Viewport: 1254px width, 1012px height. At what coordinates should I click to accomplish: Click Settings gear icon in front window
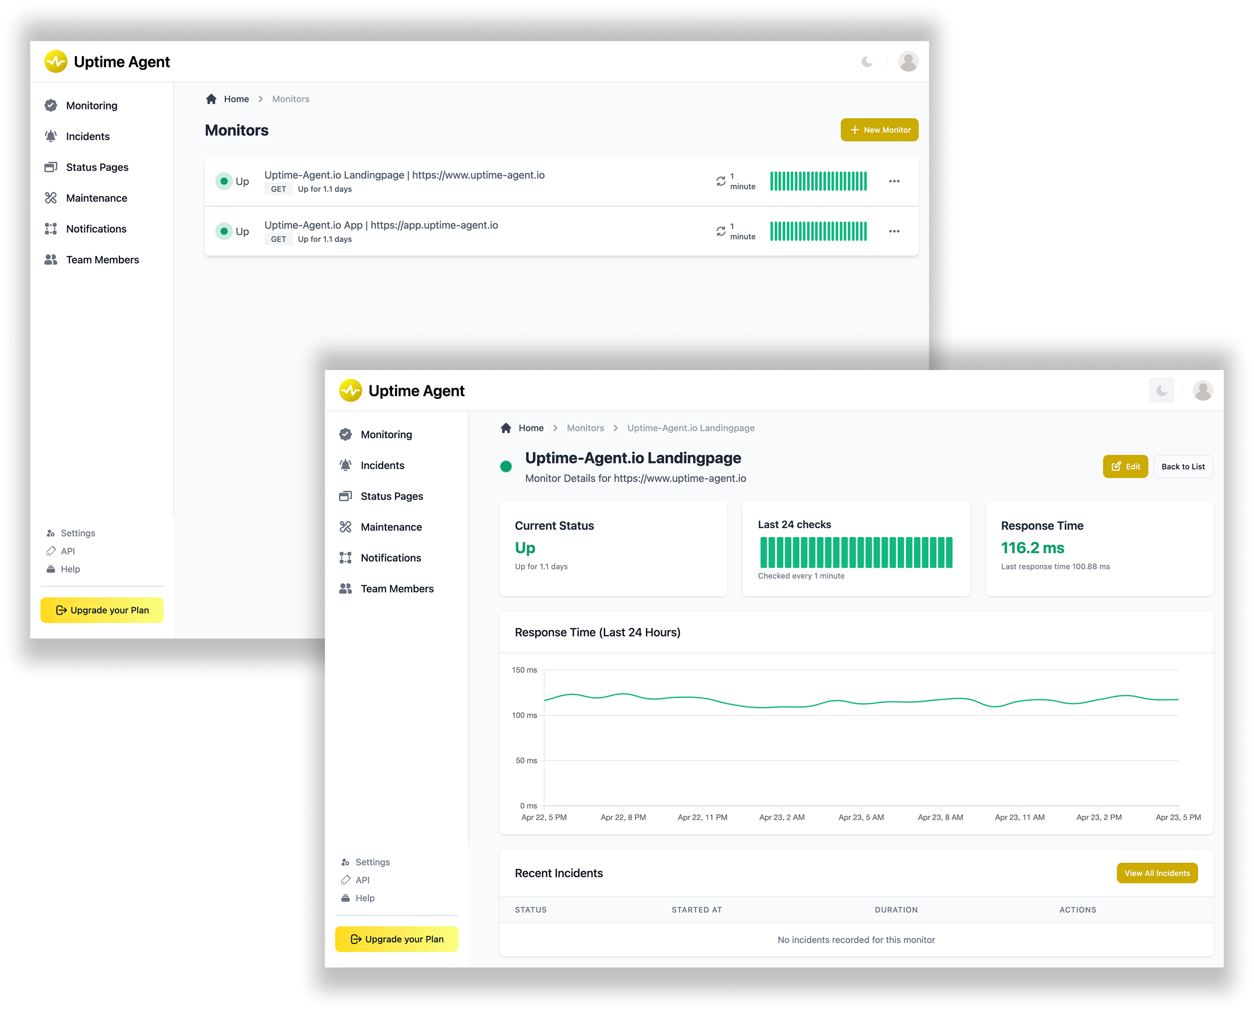click(x=346, y=862)
